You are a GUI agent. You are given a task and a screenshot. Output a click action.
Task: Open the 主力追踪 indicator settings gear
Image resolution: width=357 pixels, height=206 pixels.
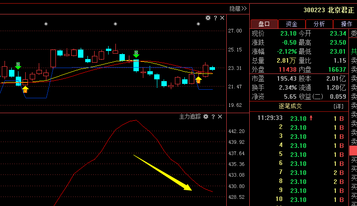[206, 117]
